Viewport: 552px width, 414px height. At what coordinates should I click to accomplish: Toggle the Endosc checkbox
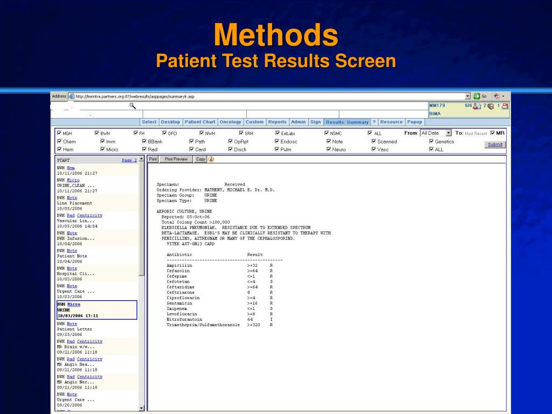(x=277, y=141)
